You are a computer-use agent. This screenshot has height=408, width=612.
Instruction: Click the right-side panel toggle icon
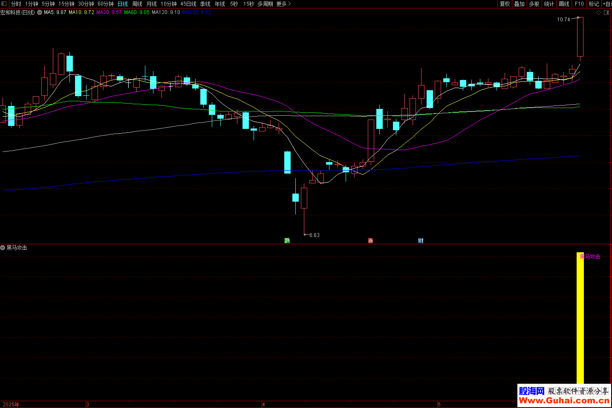(x=607, y=13)
